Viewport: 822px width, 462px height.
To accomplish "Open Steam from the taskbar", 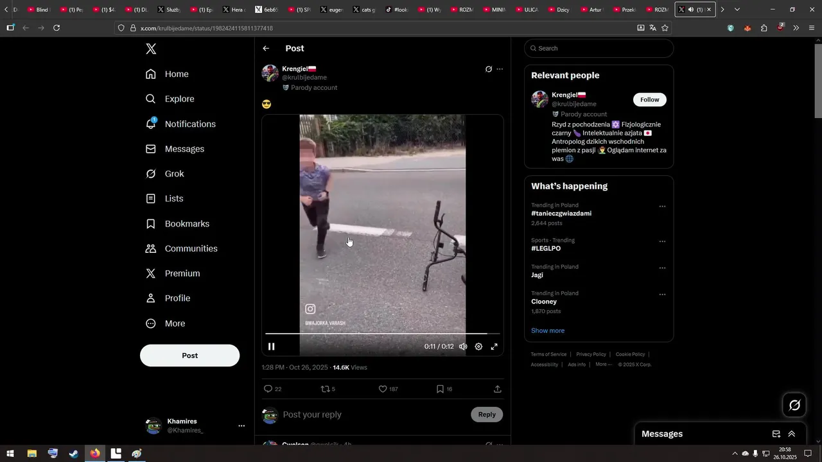I will coord(74,454).
